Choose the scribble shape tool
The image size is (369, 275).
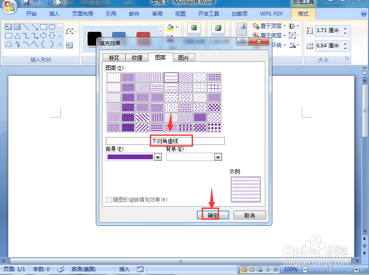tap(17, 44)
